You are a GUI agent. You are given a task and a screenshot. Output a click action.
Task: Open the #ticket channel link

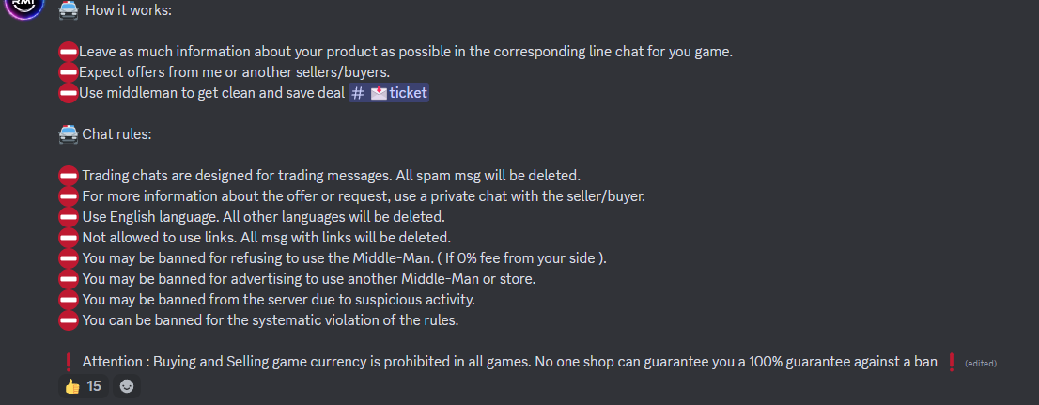pos(389,93)
